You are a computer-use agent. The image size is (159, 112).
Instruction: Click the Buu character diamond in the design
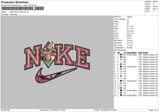[48, 55]
